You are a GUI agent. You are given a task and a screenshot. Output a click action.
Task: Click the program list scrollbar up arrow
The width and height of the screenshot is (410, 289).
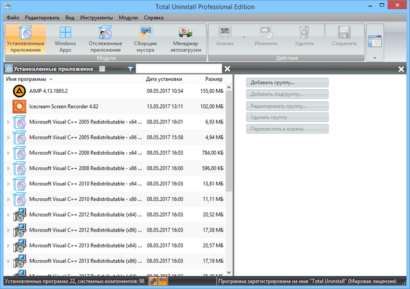[x=229, y=87]
